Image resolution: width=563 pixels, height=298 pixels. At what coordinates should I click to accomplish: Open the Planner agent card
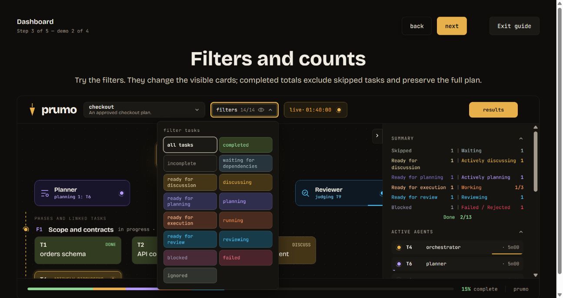(82, 193)
